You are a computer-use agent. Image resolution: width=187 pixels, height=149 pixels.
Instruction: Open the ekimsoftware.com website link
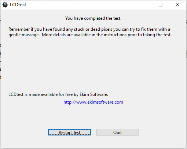(x=93, y=102)
